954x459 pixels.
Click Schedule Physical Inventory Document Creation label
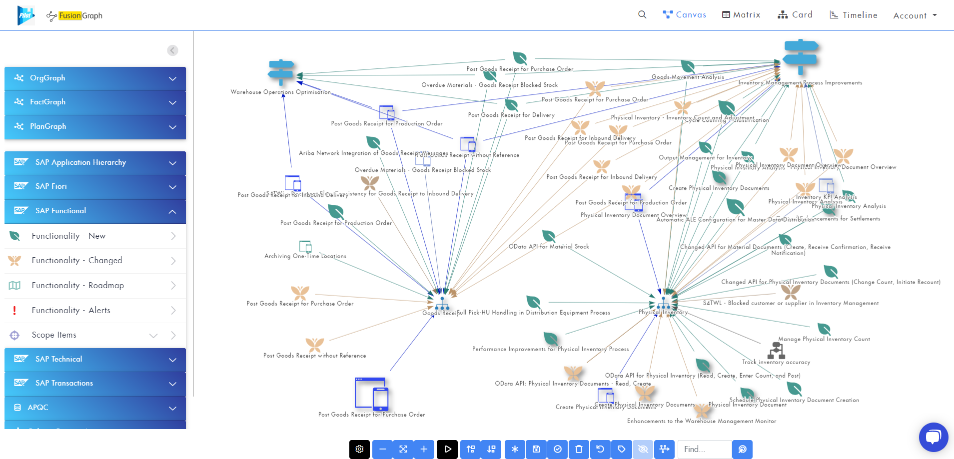pyautogui.click(x=794, y=400)
